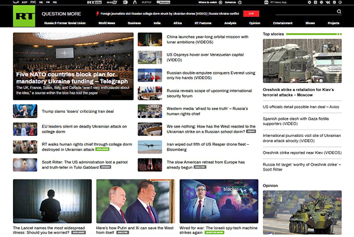
Task: Click the Trump thumbnail image
Action: point(25,111)
